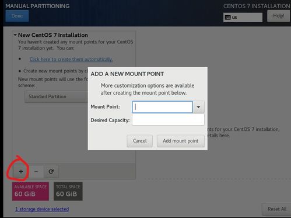Click the Desired Capacity input field
The image size is (291, 218).
tap(168, 120)
